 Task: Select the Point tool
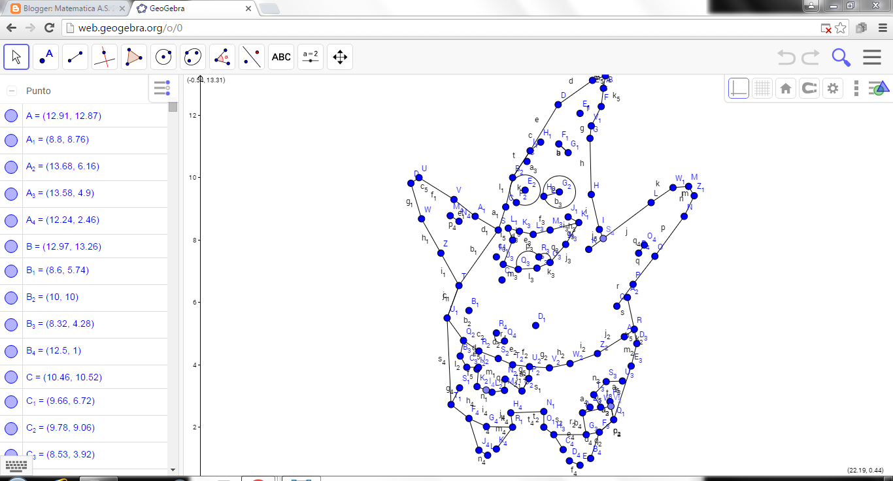46,57
